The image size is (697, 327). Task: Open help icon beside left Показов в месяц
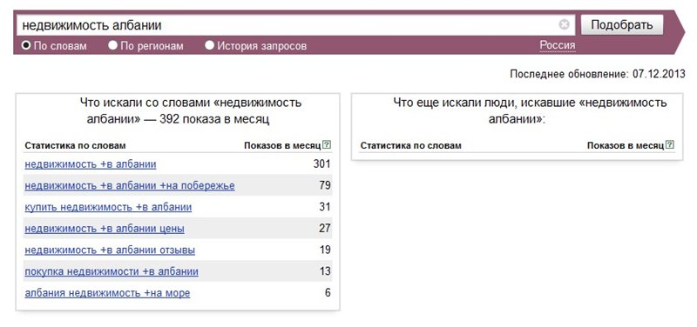pos(328,144)
